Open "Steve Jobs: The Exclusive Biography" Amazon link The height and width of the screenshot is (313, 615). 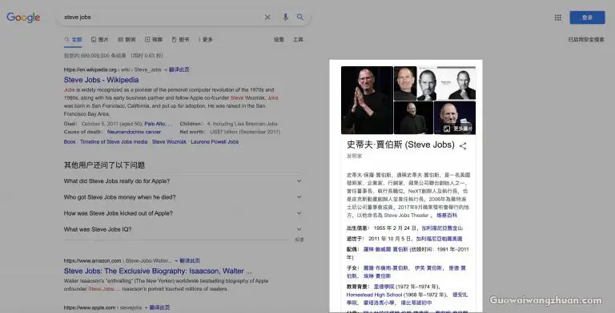point(158,271)
